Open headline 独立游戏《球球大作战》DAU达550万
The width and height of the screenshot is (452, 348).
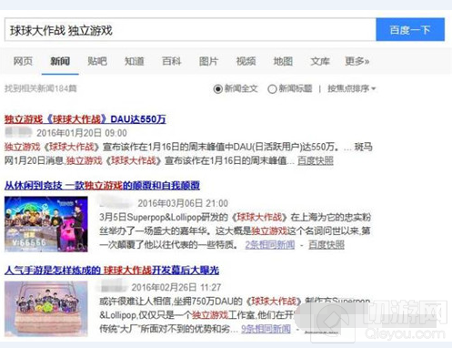(85, 119)
